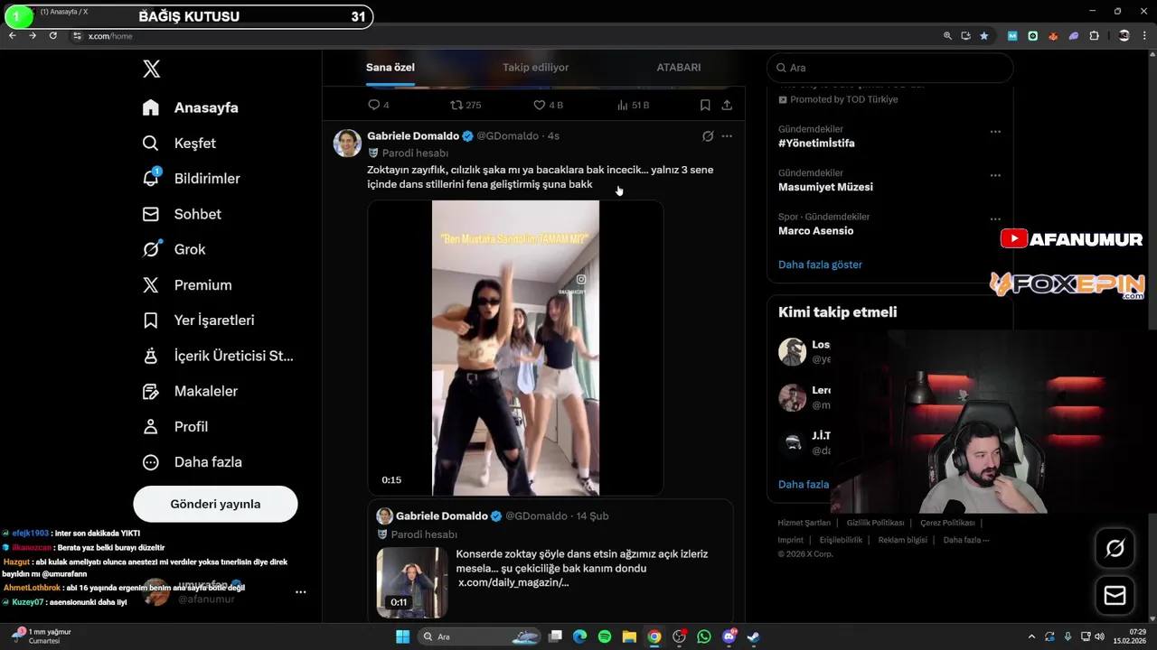1157x650 pixels.
Task: Open Chrome extensions puzzle icon
Action: [1094, 36]
